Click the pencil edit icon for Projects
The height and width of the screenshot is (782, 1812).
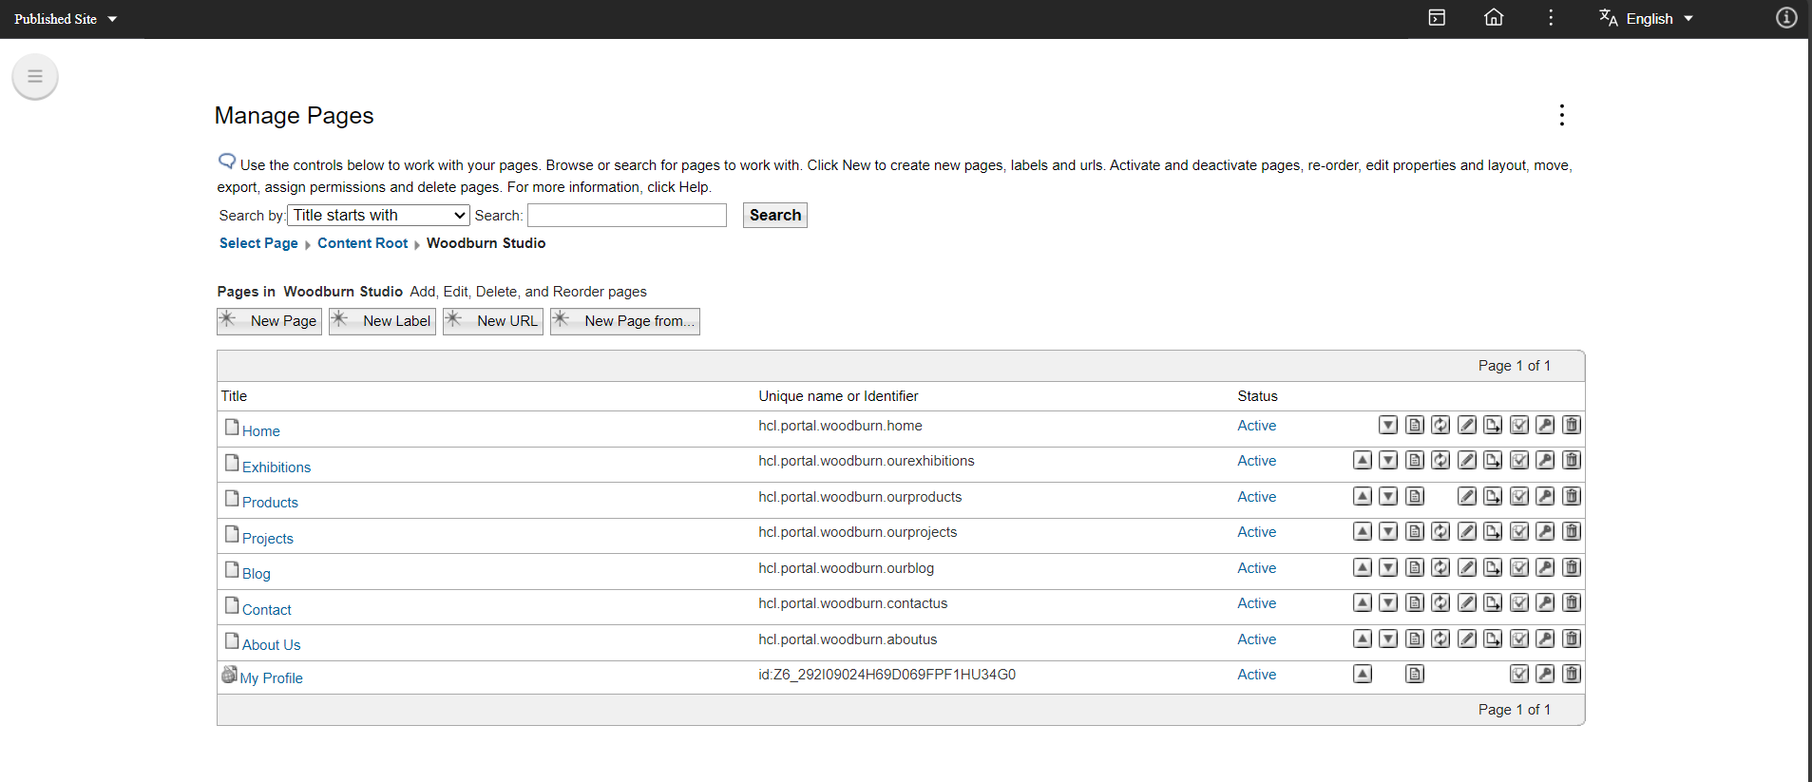[x=1467, y=532]
